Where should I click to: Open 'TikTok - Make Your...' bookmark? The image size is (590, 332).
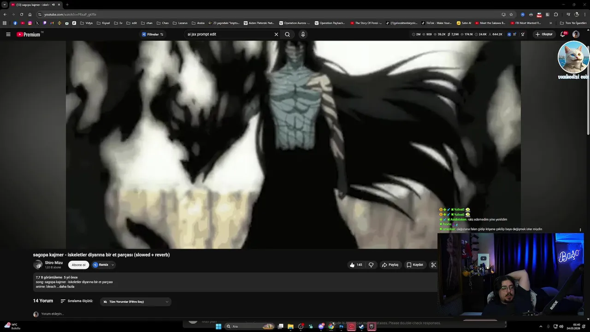point(436,23)
